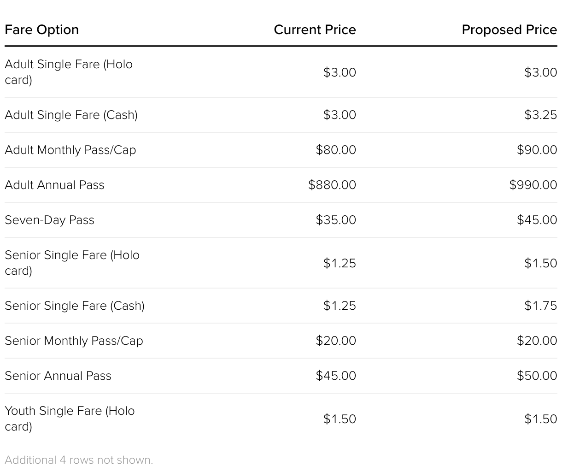Click the 'Additional 4 rows not shown' note
The height and width of the screenshot is (472, 562).
(79, 460)
